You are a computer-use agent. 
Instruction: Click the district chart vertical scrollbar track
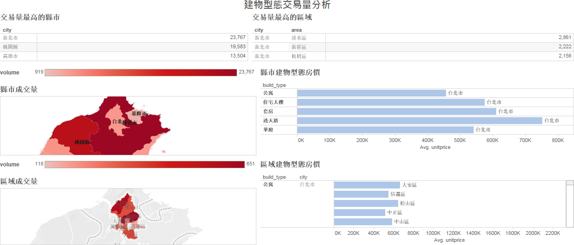(570, 207)
